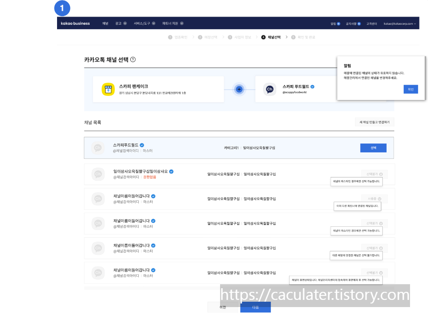Click the verified badge next to 스카피푸드월드 list entry

click(142, 145)
